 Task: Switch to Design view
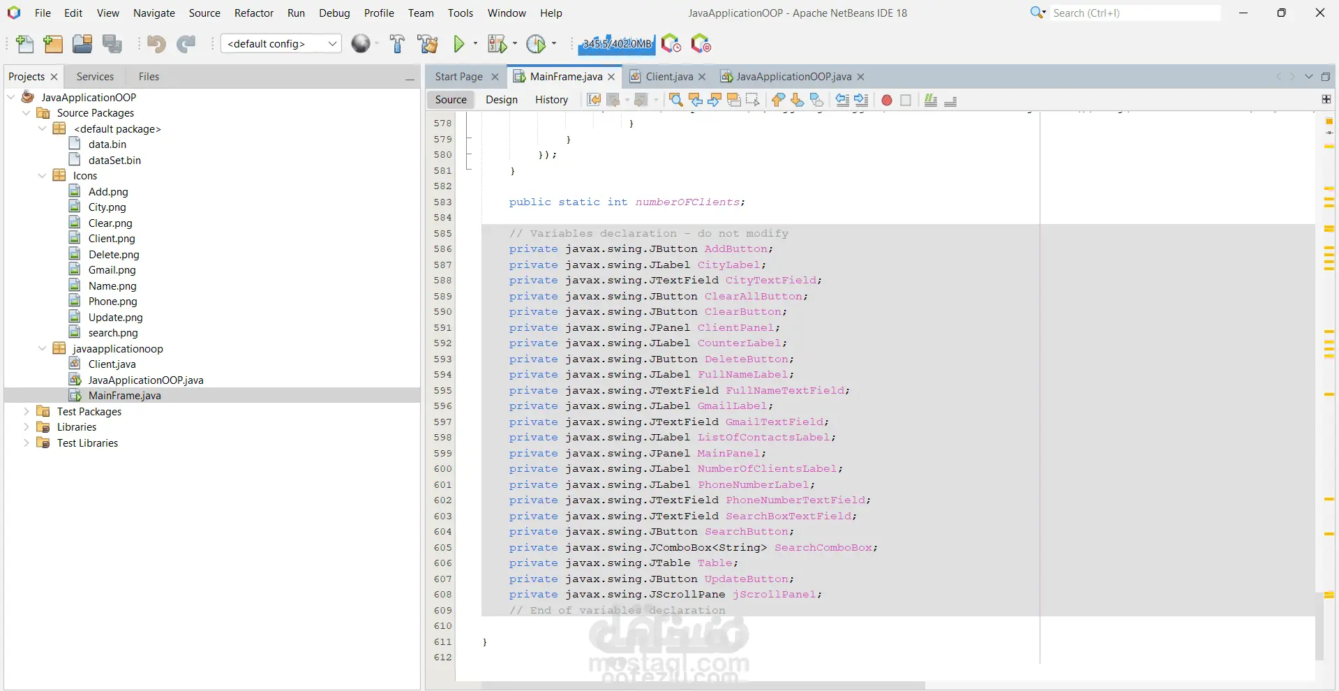[502, 100]
